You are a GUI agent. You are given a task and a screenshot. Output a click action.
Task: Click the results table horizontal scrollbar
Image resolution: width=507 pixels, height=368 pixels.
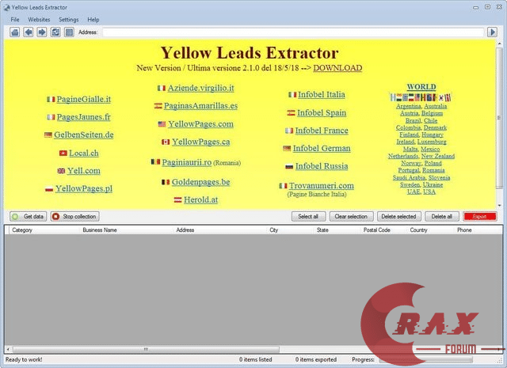pos(146,349)
